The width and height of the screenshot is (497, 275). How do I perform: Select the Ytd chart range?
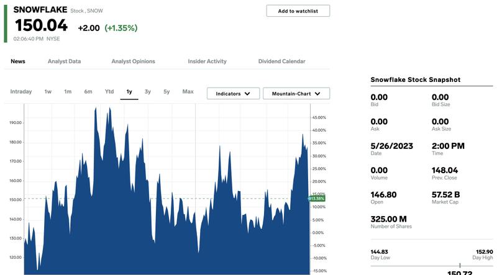pyautogui.click(x=109, y=91)
